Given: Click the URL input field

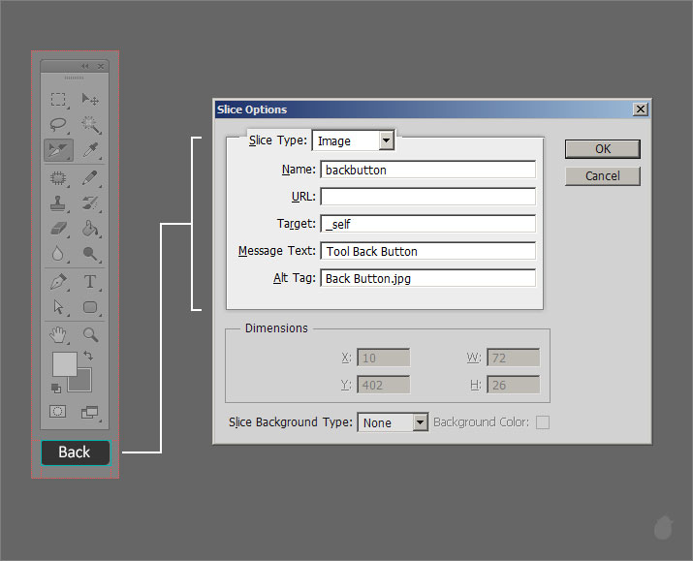Looking at the screenshot, I should point(427,197).
